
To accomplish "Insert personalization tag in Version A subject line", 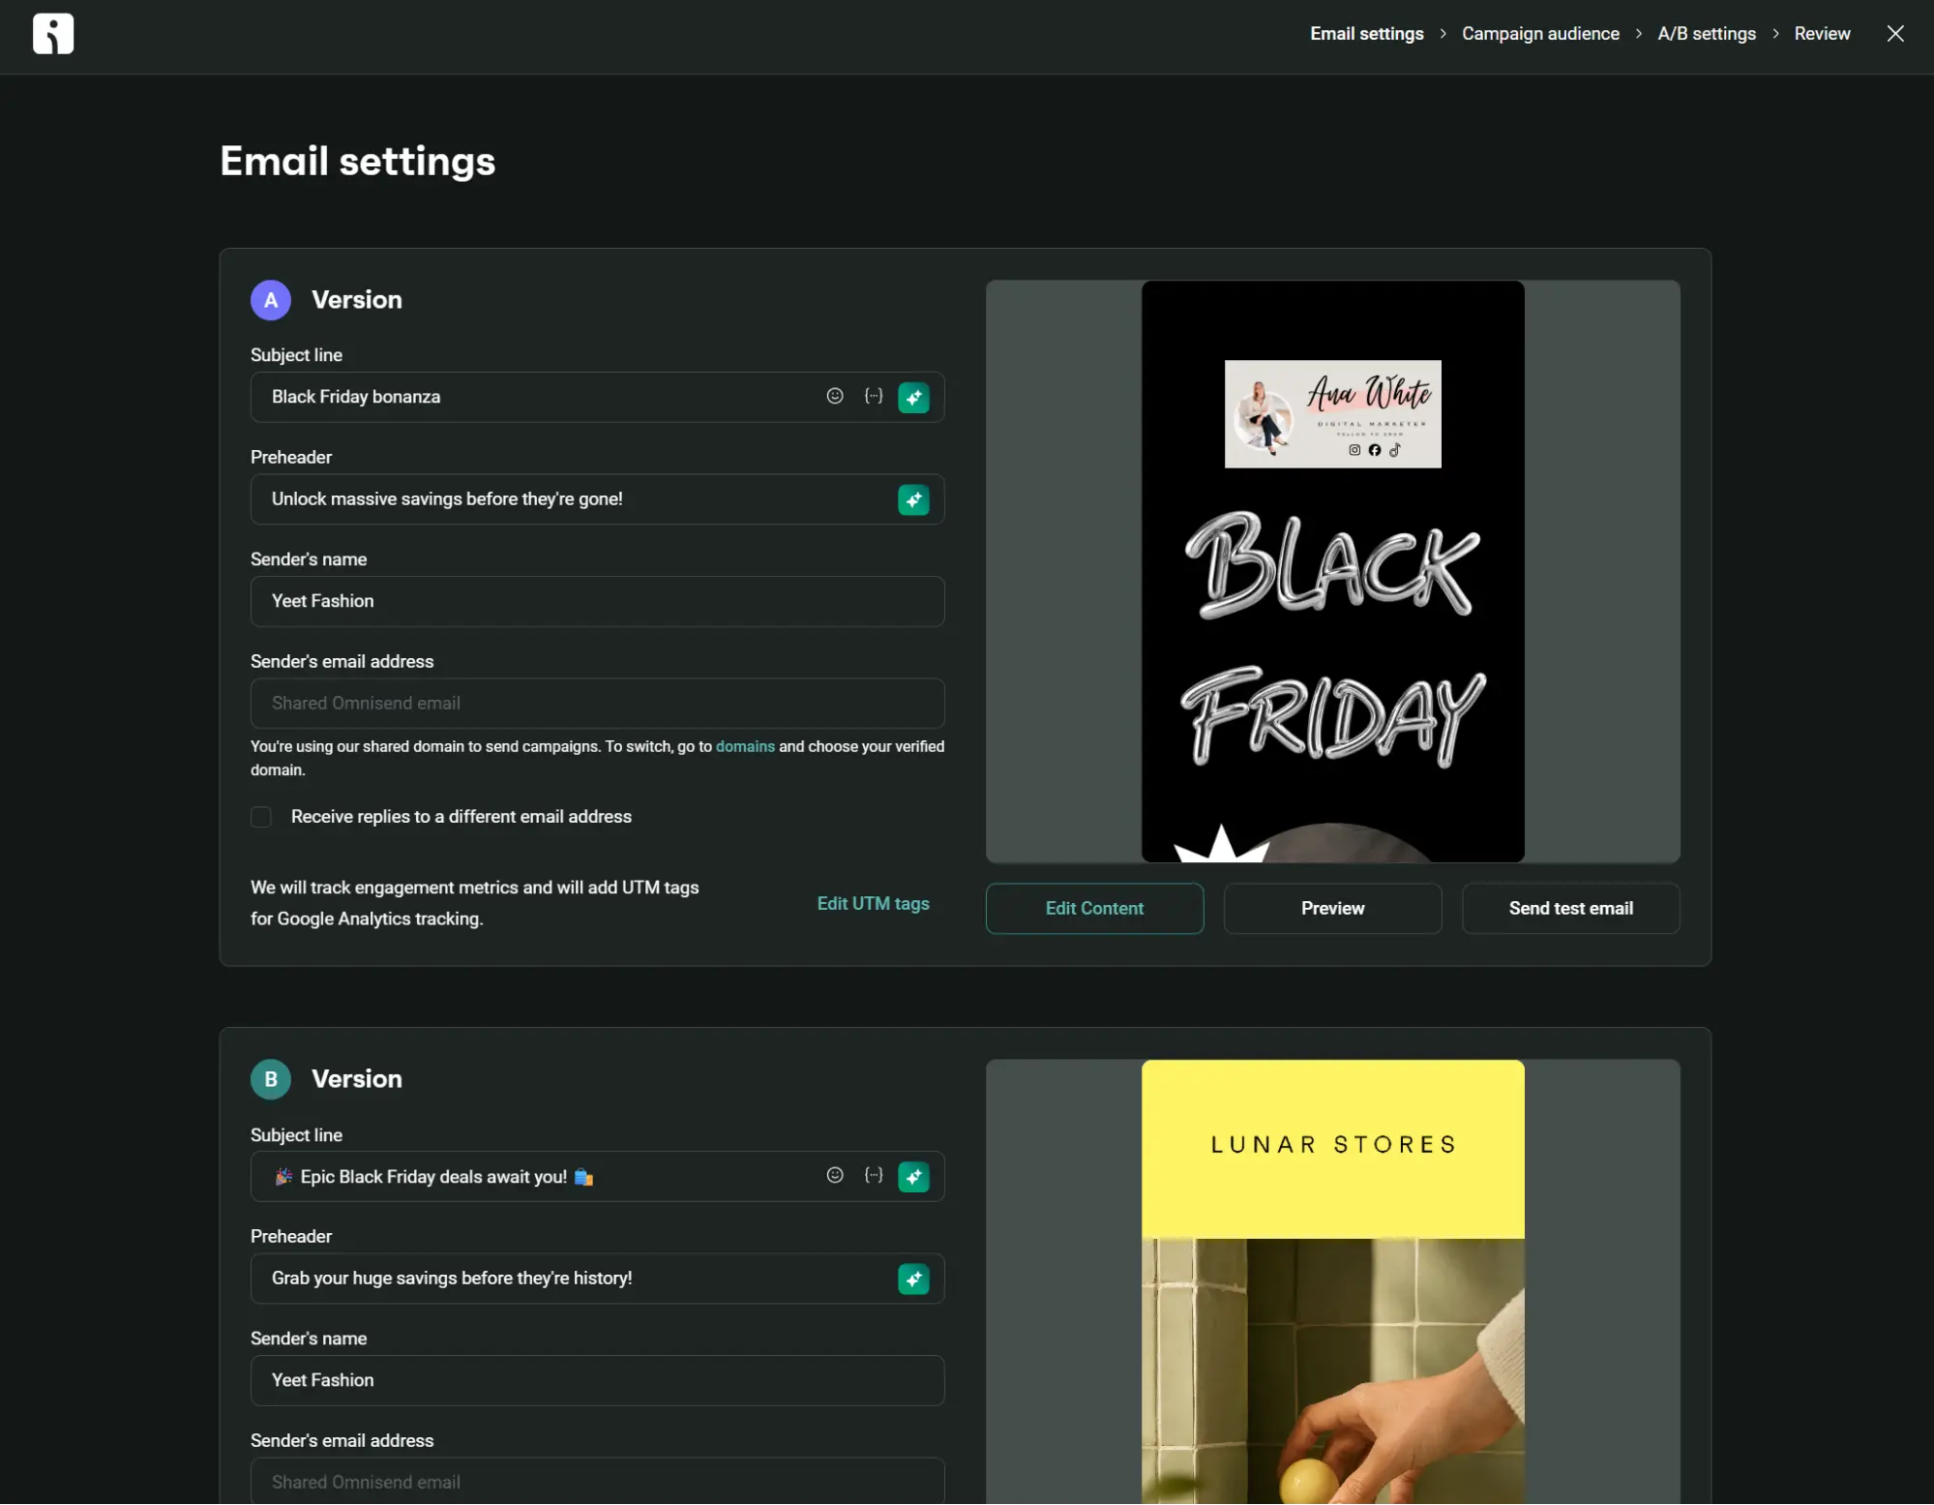I will point(874,396).
